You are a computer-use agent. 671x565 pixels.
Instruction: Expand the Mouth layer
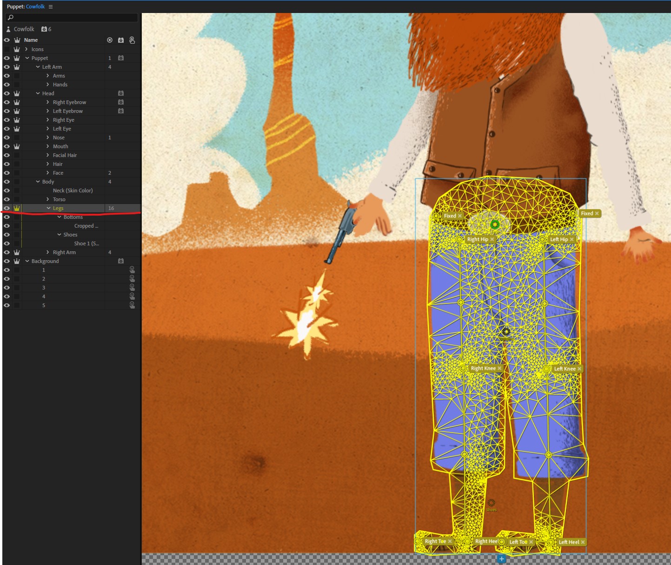47,146
